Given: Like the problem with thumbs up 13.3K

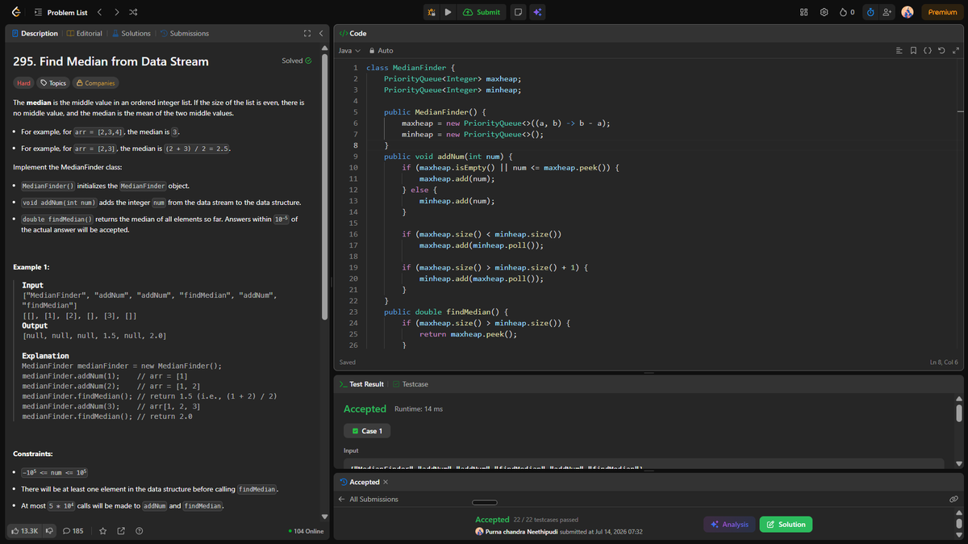Looking at the screenshot, I should click(x=26, y=531).
